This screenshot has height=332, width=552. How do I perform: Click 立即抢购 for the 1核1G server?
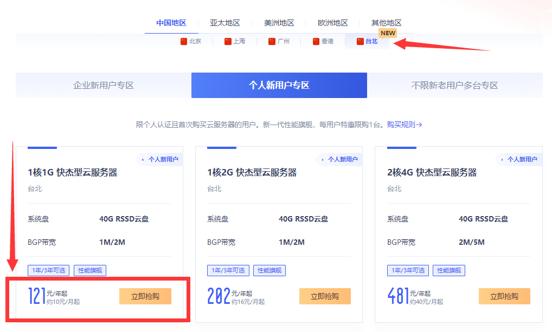pos(145,296)
